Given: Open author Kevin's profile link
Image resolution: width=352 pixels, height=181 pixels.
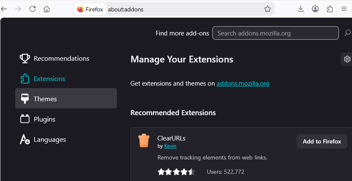Looking at the screenshot, I should [x=170, y=146].
